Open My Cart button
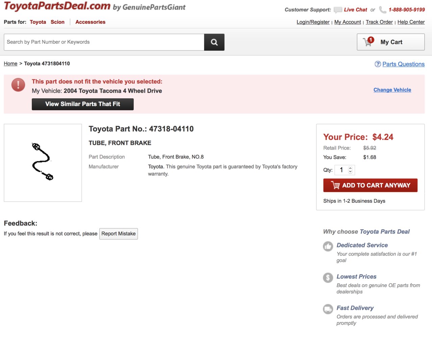This screenshot has width=432, height=349. click(x=391, y=42)
